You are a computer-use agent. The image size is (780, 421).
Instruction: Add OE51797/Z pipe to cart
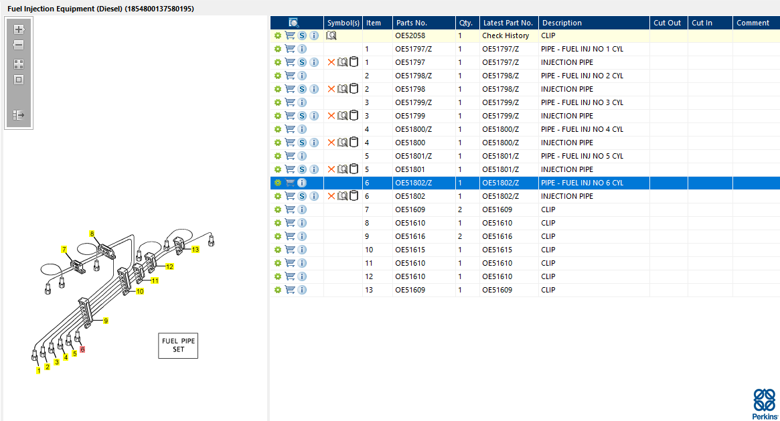click(x=290, y=49)
